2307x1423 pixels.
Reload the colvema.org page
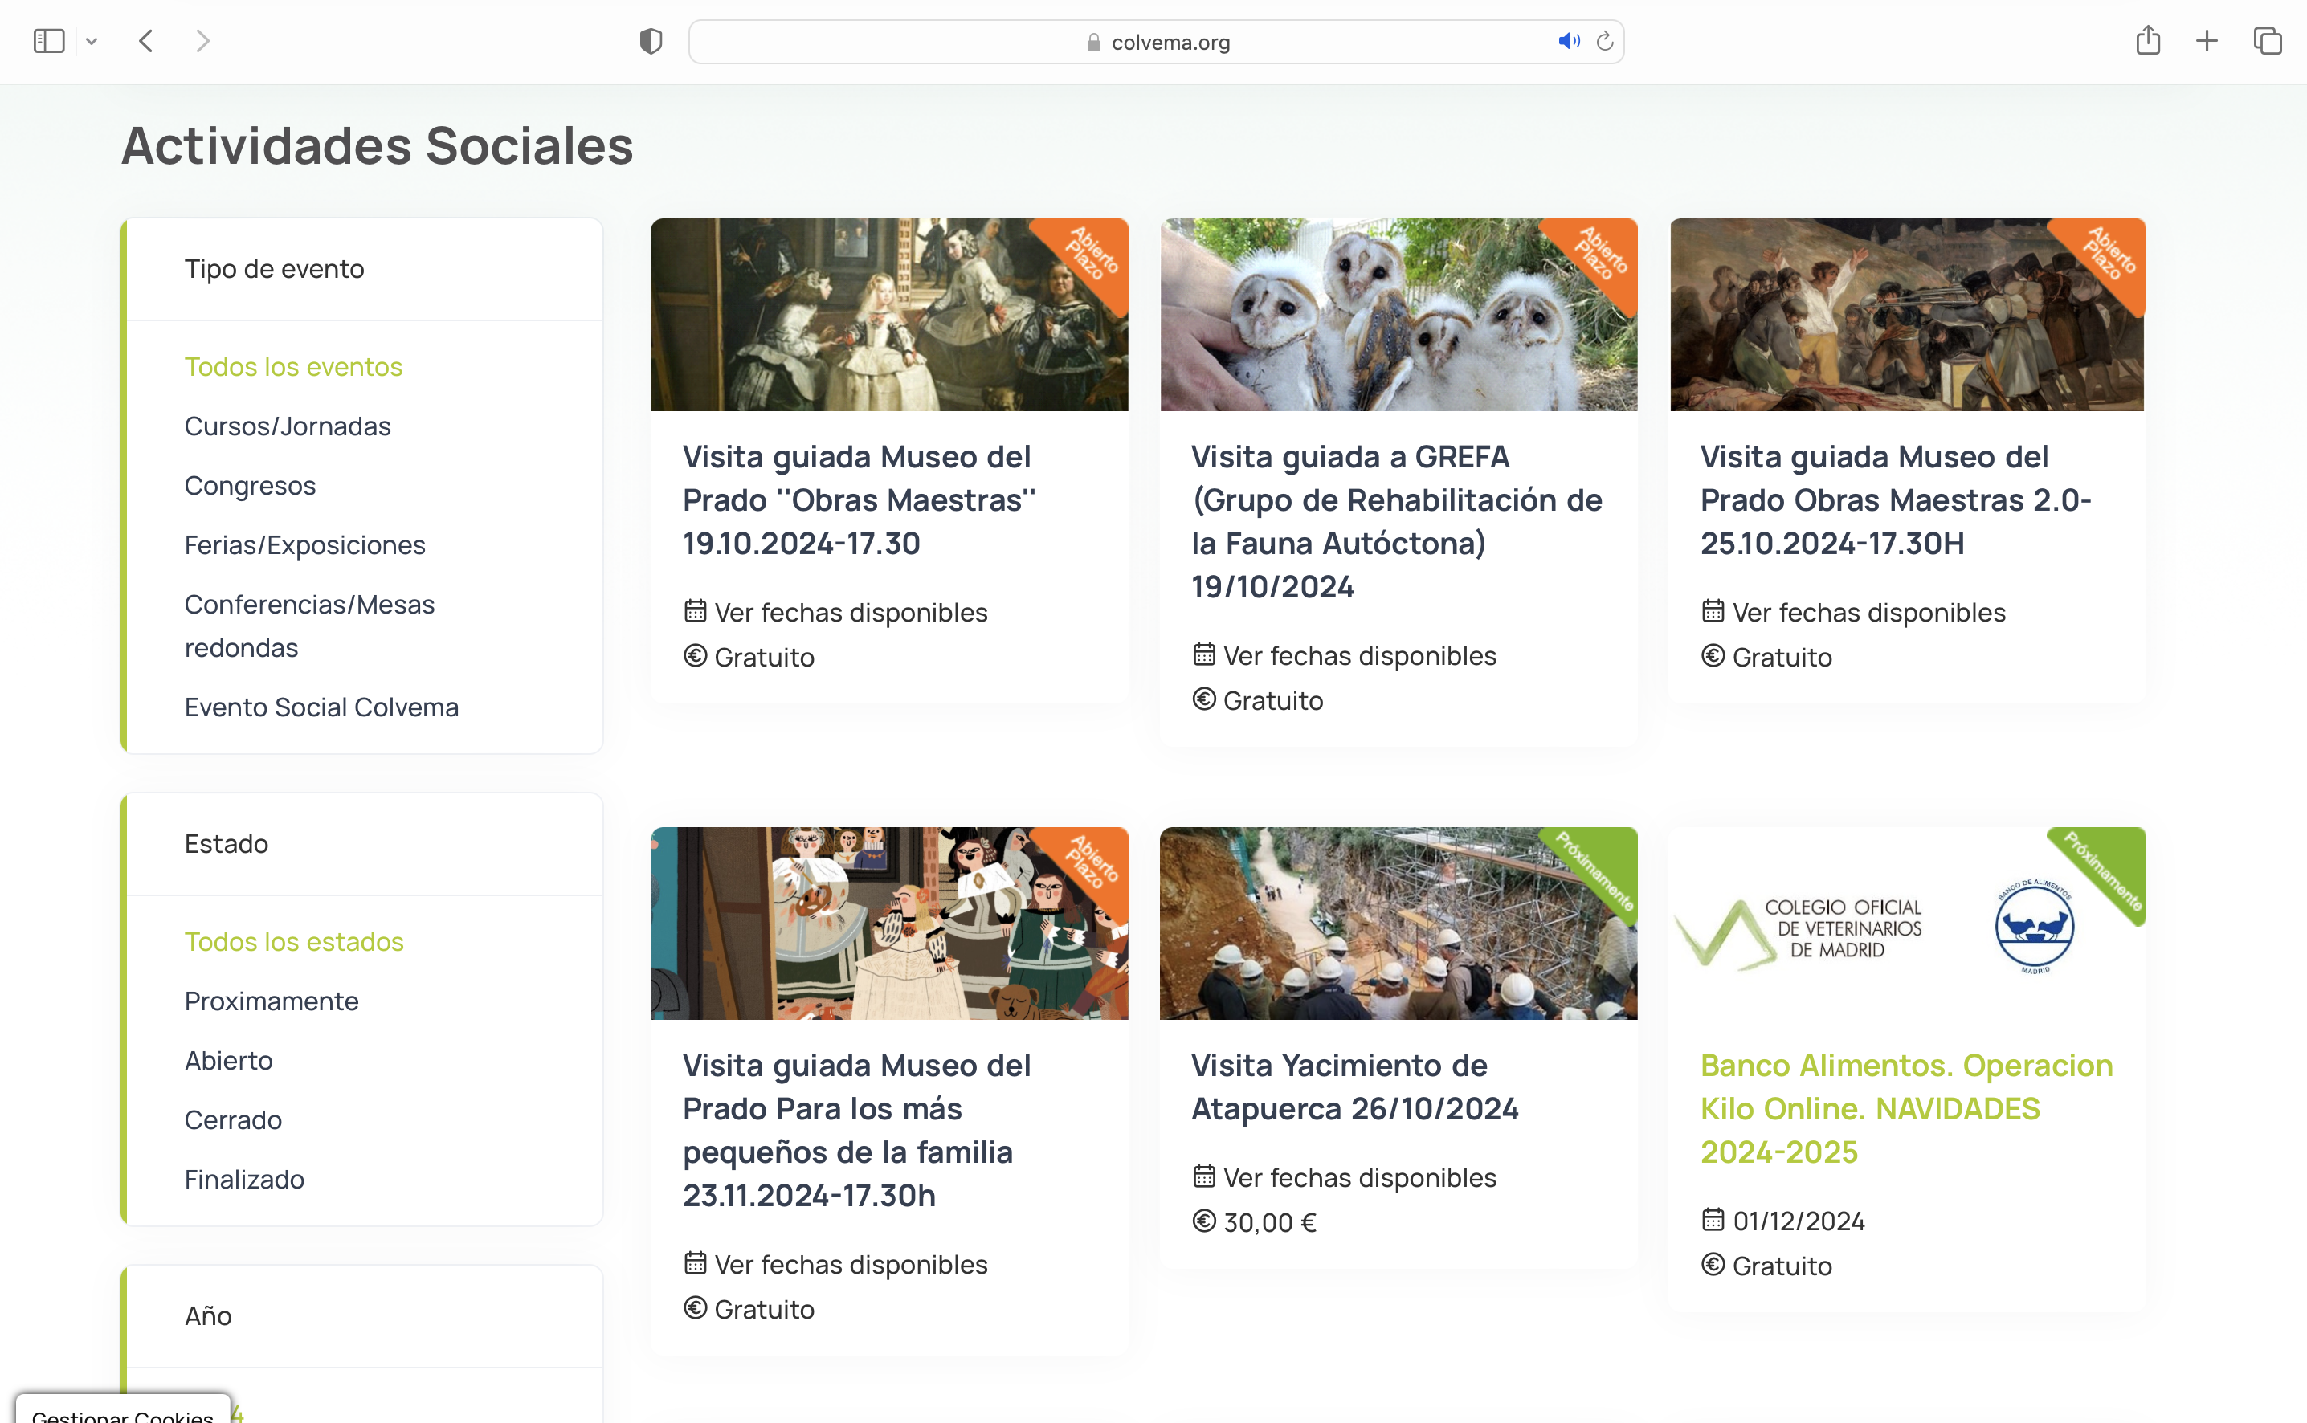[x=1605, y=42]
